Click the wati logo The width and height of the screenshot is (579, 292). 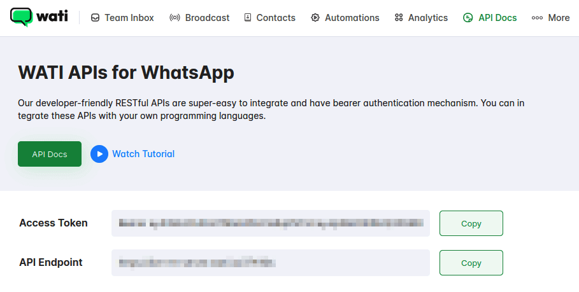click(x=39, y=17)
